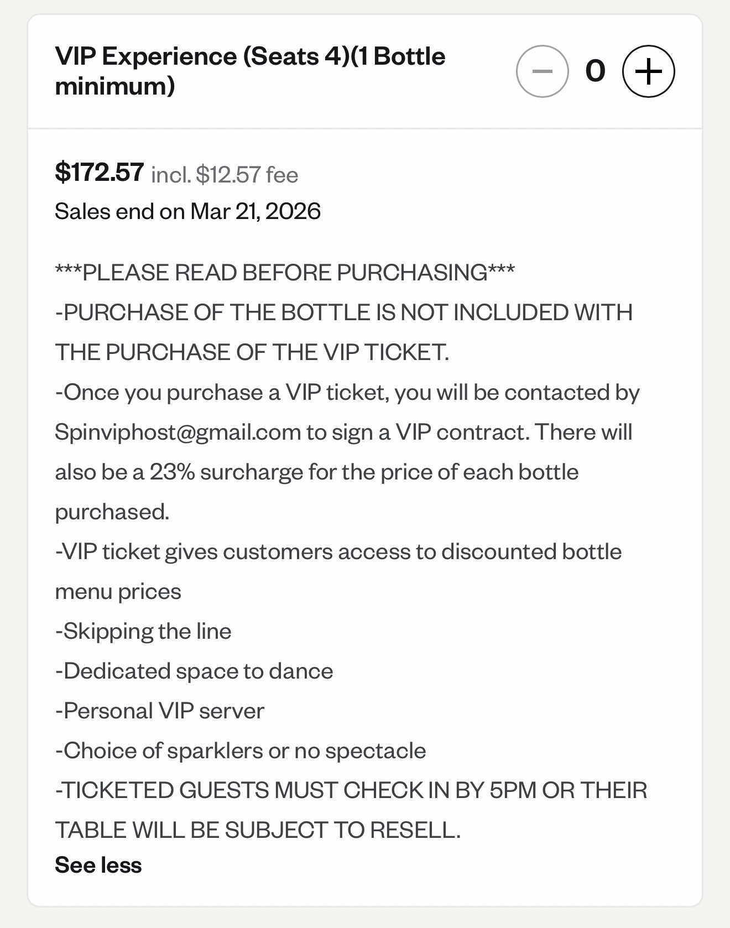Click Choice of sparklers or no spectacle

241,750
